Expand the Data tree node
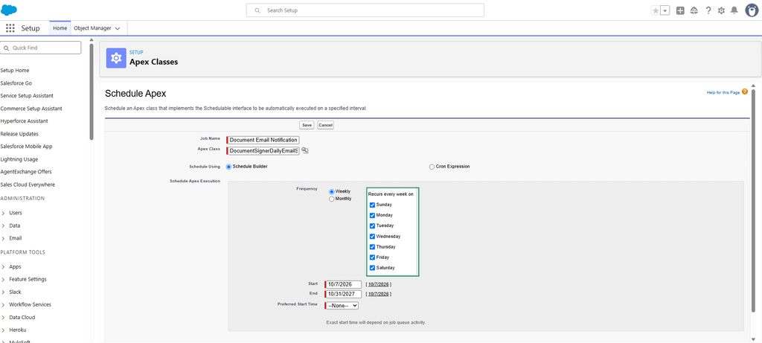This screenshot has width=762, height=343. pyautogui.click(x=4, y=226)
